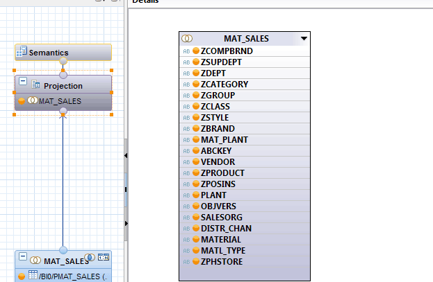Toggle output dot for ZDEPT
Viewport: 433px width, 282px height.
pos(196,73)
